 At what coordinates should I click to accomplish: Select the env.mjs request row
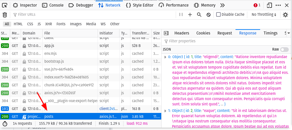click(80, 54)
